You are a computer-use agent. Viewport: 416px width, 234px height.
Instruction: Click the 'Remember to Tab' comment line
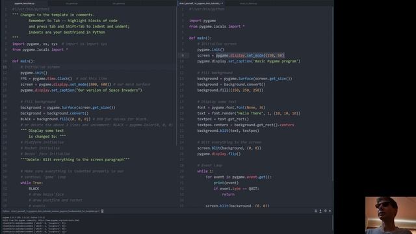point(73,21)
